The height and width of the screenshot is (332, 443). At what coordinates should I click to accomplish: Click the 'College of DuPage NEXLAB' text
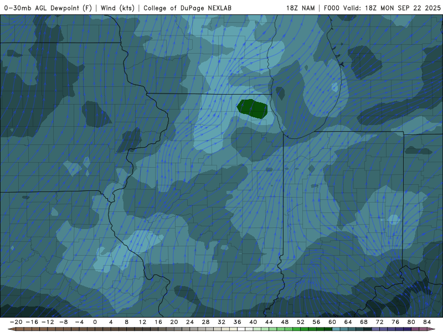pyautogui.click(x=187, y=8)
